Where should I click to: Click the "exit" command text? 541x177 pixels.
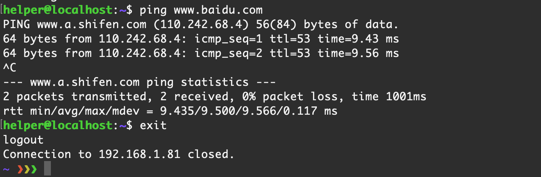pos(153,125)
